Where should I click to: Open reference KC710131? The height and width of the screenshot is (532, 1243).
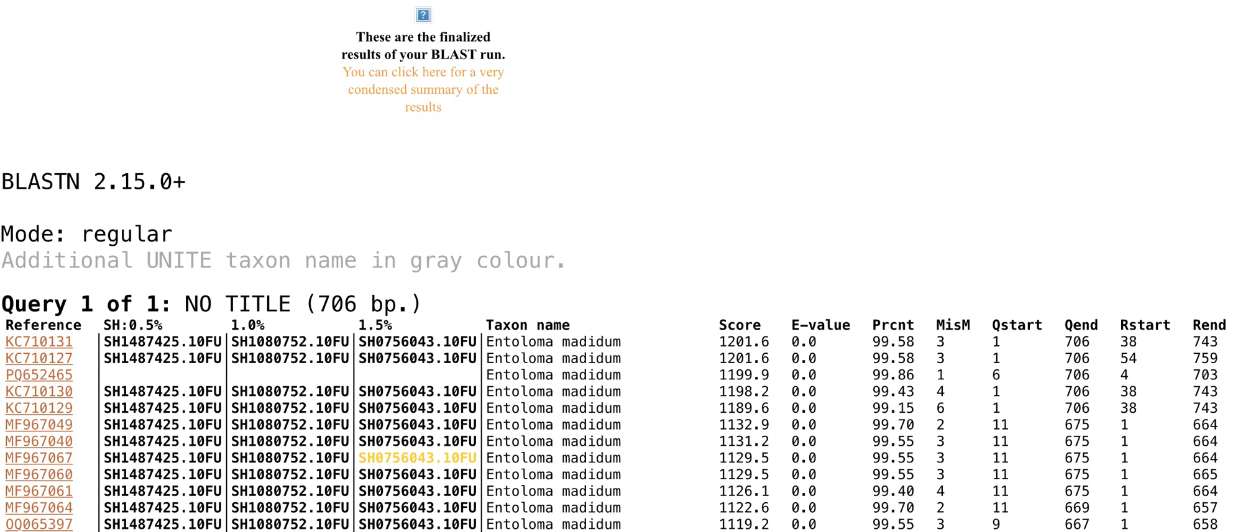[x=39, y=342]
